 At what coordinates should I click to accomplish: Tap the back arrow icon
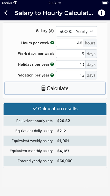click(x=6, y=13)
